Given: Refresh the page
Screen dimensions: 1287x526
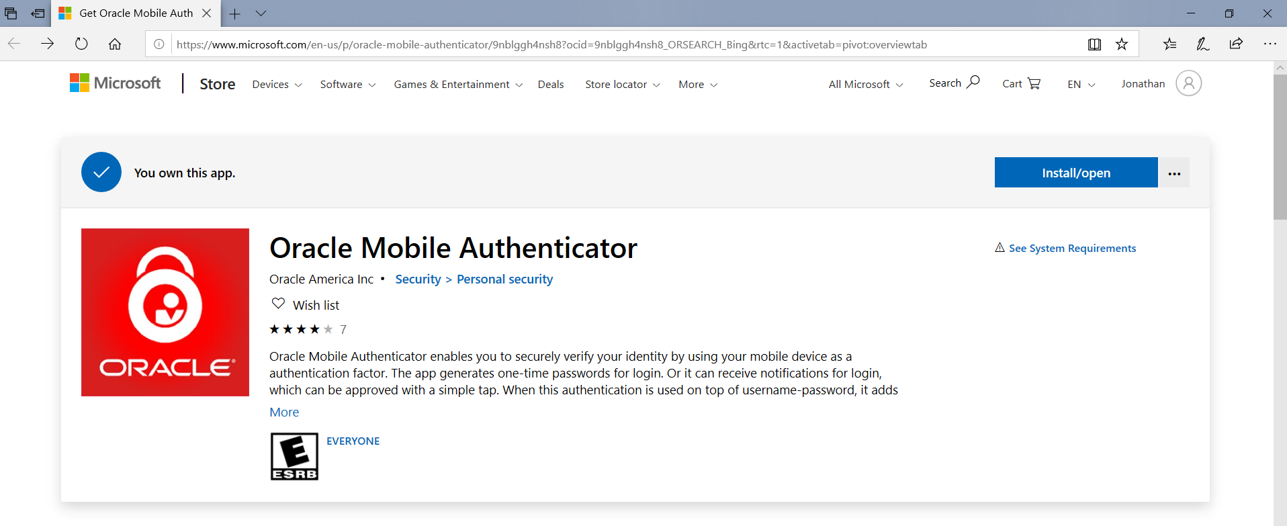Looking at the screenshot, I should (x=81, y=44).
